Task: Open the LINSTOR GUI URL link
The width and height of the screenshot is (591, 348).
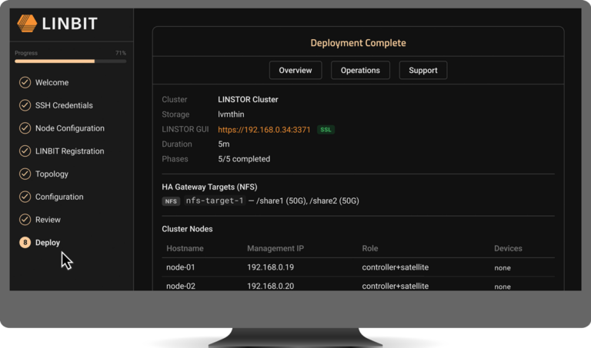Action: (264, 130)
